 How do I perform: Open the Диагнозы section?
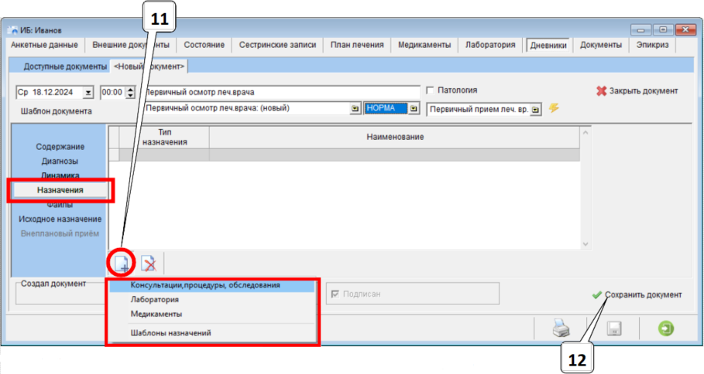point(60,161)
